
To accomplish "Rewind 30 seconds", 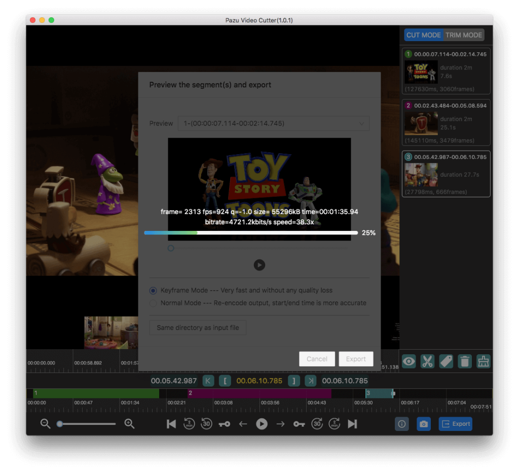I will pyautogui.click(x=207, y=424).
